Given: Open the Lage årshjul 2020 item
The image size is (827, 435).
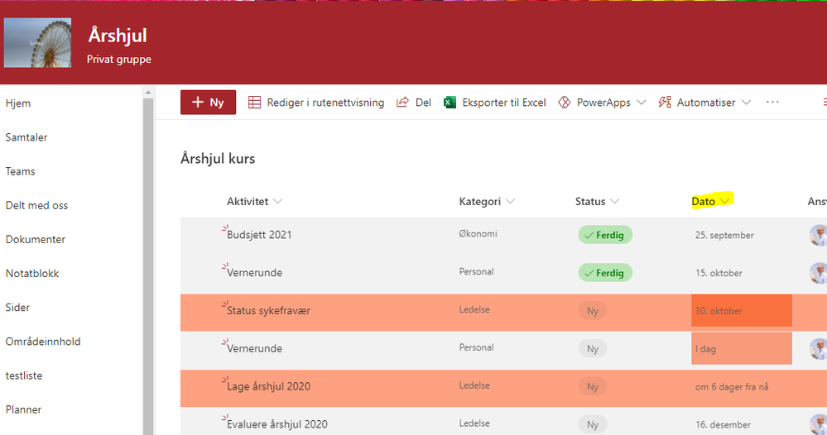Looking at the screenshot, I should coord(268,386).
